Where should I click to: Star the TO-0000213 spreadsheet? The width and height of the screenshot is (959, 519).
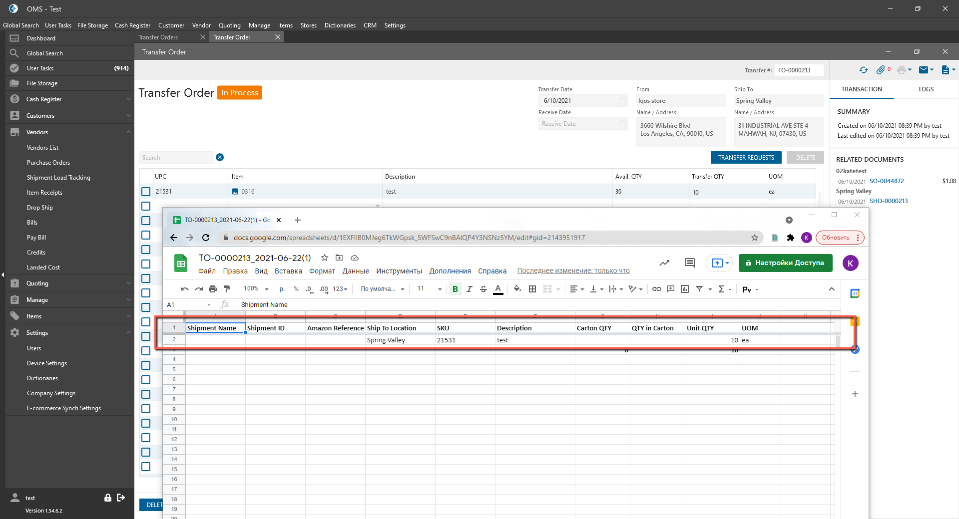click(325, 258)
